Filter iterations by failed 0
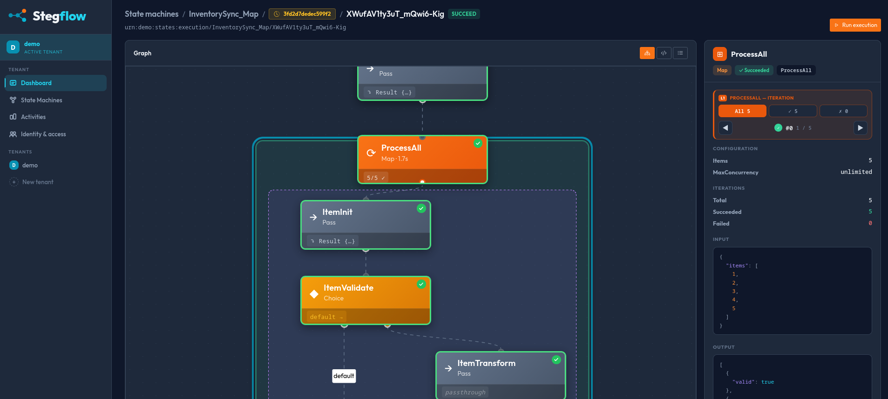Viewport: 888px width, 399px height. point(843,111)
